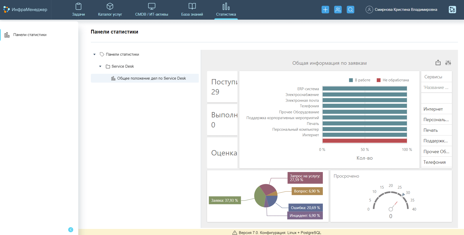Open База знаний section
This screenshot has height=235, width=464.
pos(192,10)
